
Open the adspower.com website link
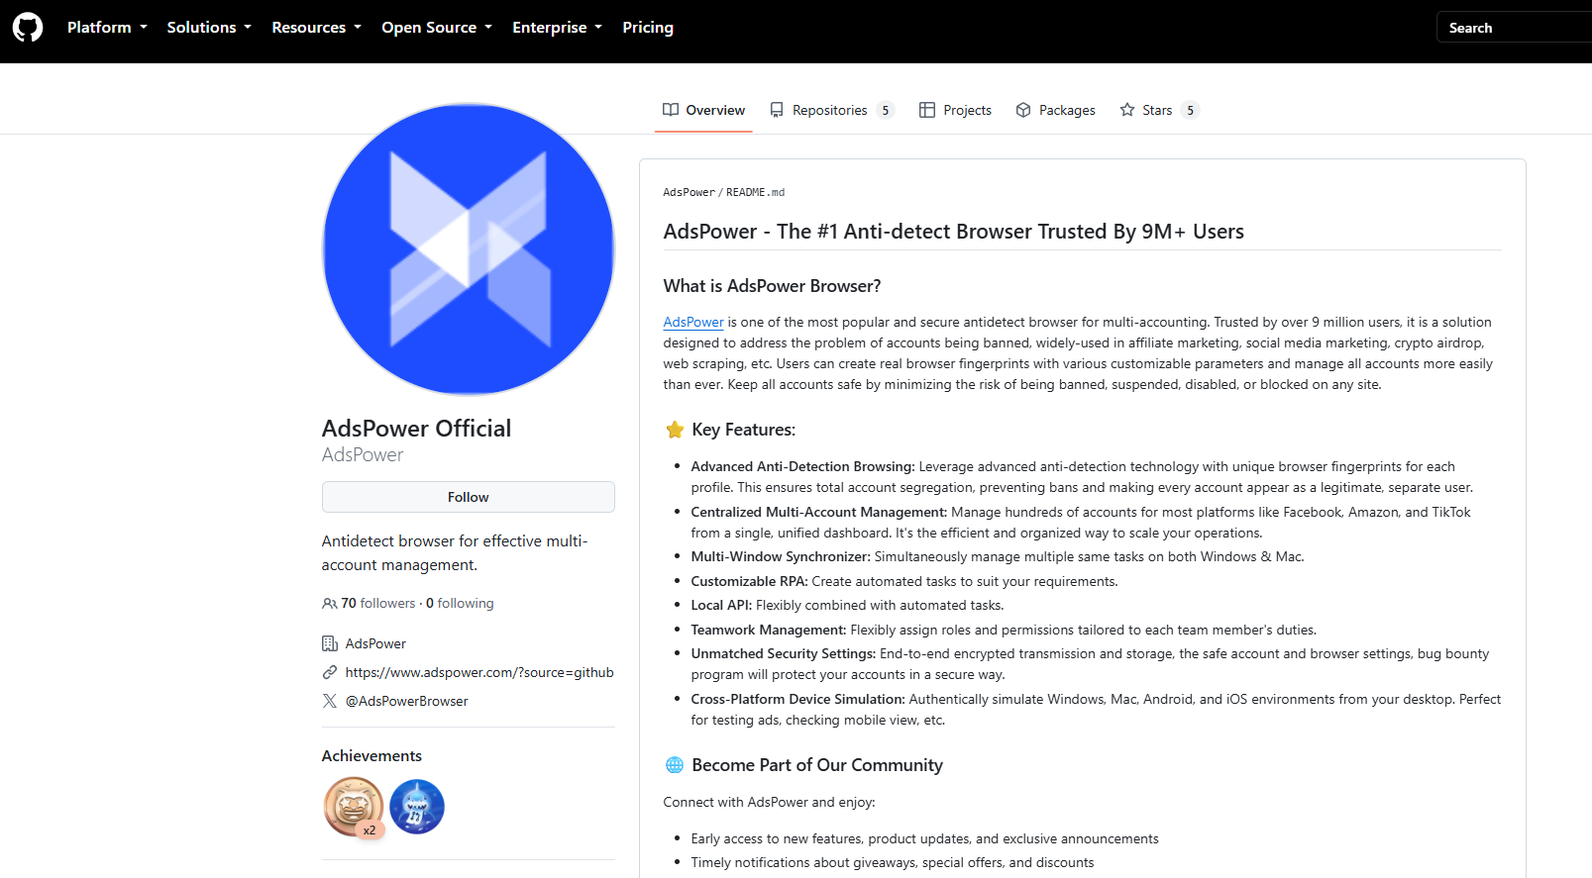point(479,673)
